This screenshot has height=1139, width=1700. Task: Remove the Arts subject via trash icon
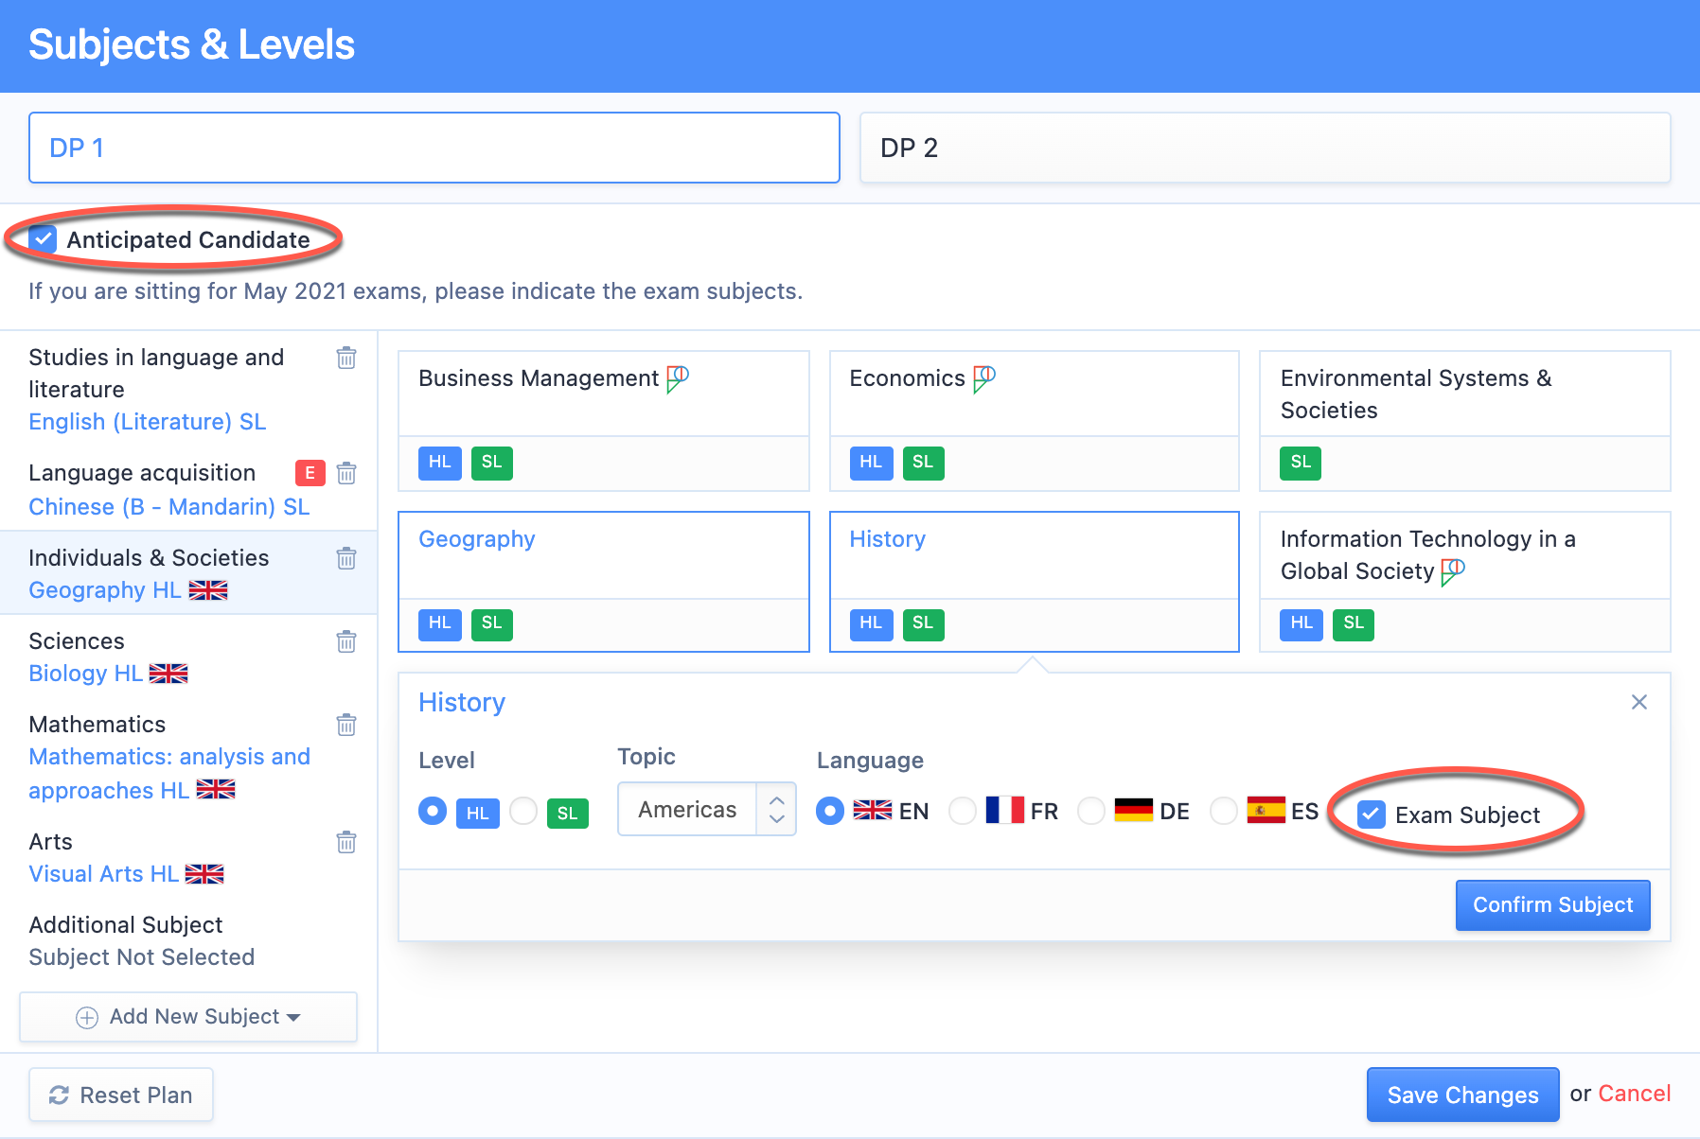pos(346,842)
